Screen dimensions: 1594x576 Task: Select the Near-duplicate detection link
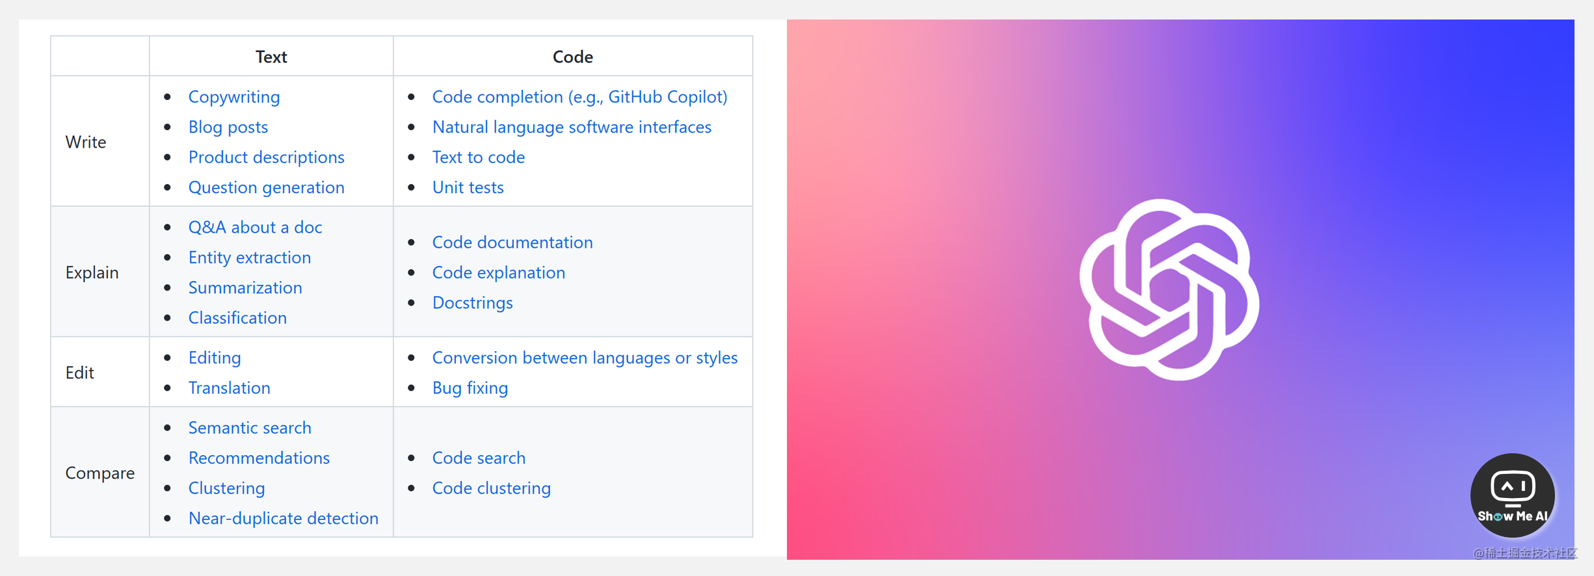[284, 518]
